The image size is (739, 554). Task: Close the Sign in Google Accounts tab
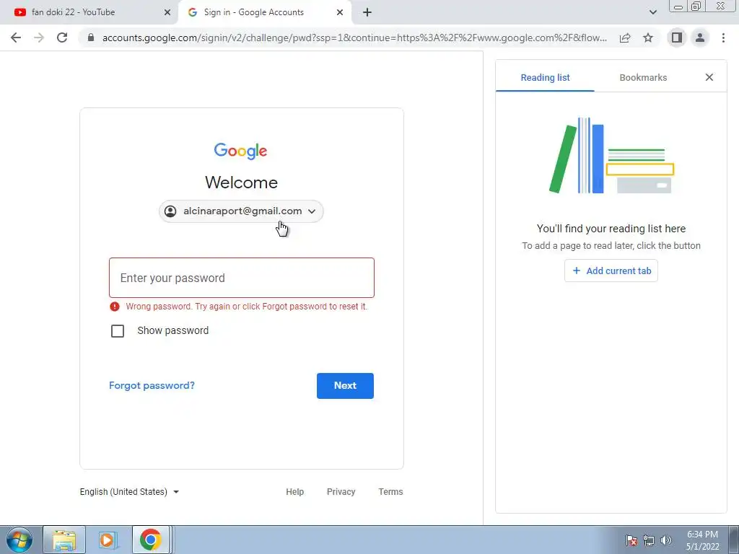click(x=340, y=13)
